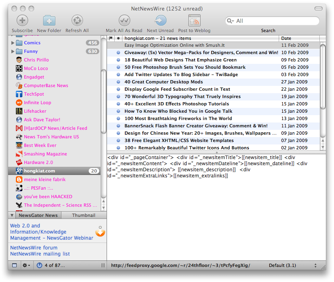Click the Refresh All icon
334x282 pixels.
pyautogui.click(x=77, y=21)
